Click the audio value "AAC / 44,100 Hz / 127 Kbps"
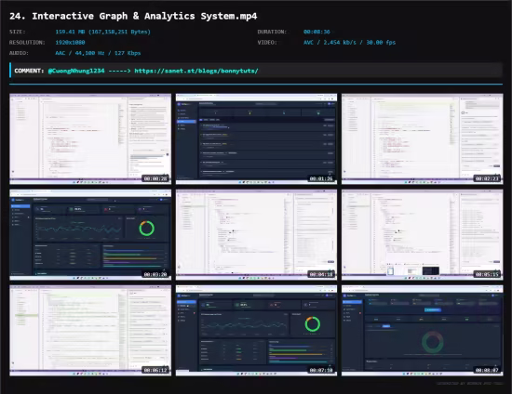 click(98, 53)
